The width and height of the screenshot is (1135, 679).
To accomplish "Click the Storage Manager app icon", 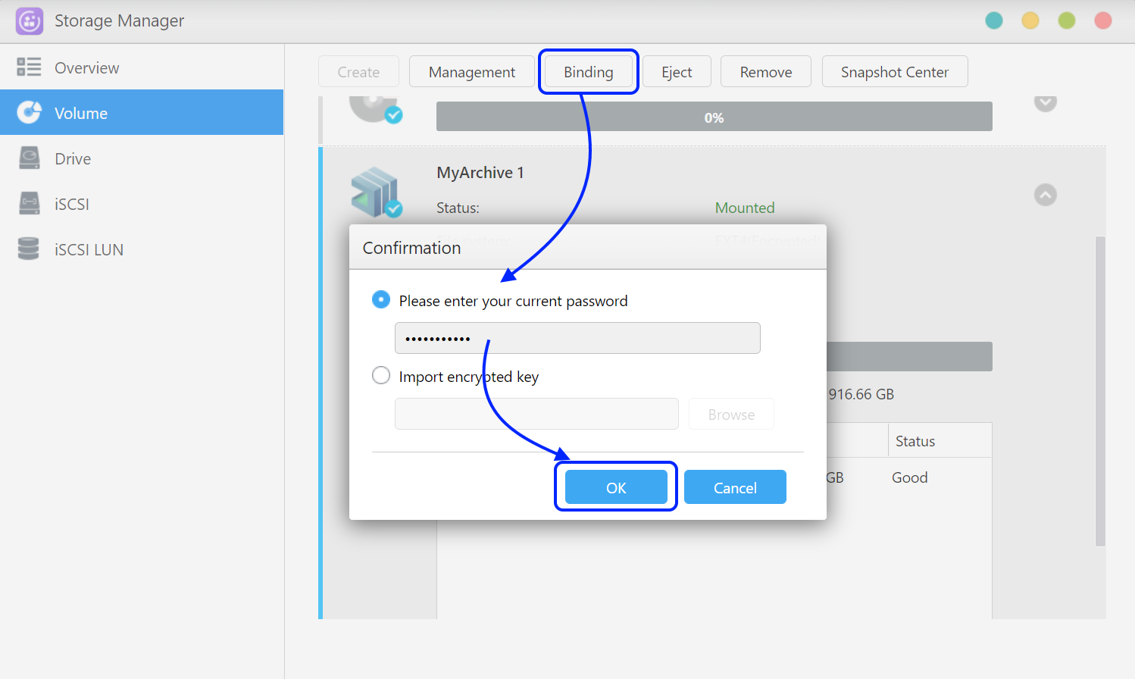I will [30, 21].
